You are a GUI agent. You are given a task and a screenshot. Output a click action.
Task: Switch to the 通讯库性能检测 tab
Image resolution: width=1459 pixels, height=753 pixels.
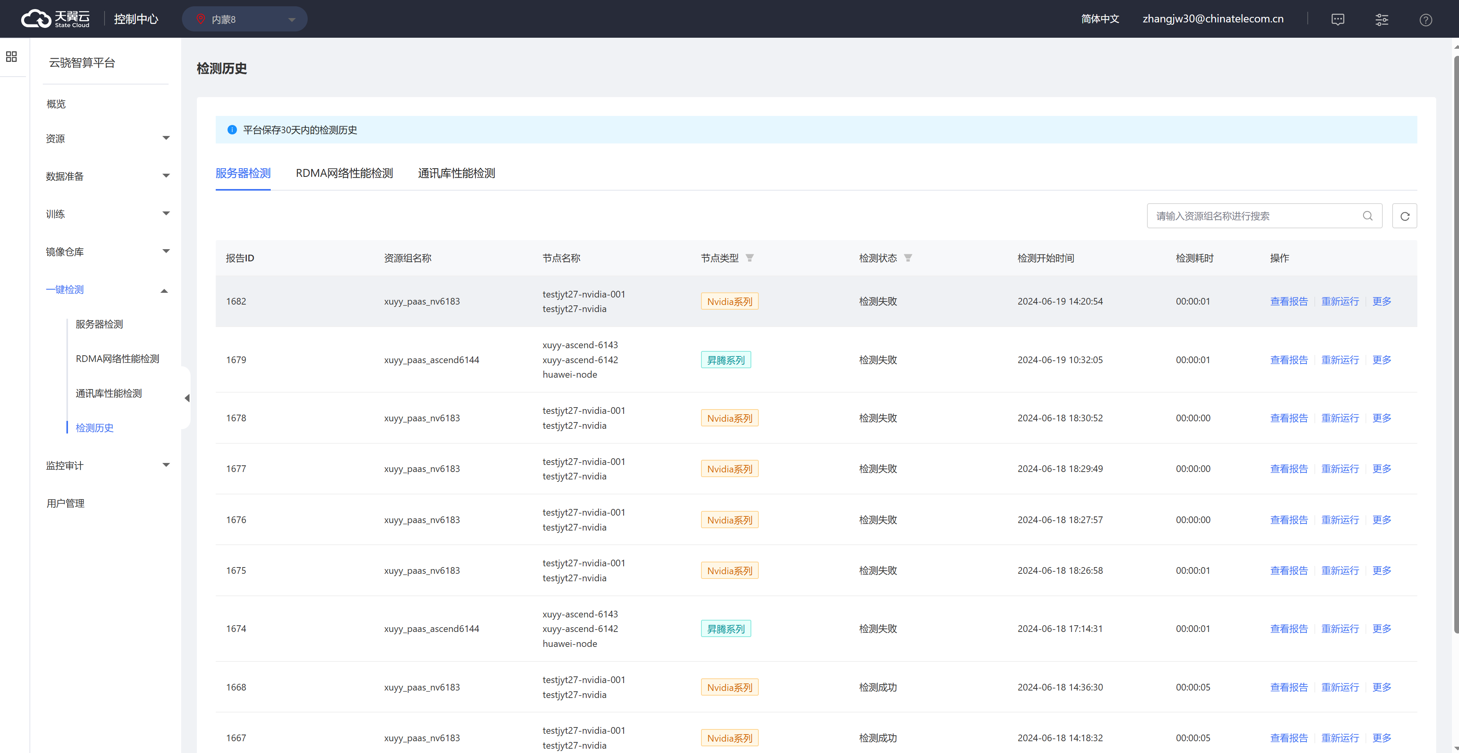click(x=457, y=173)
